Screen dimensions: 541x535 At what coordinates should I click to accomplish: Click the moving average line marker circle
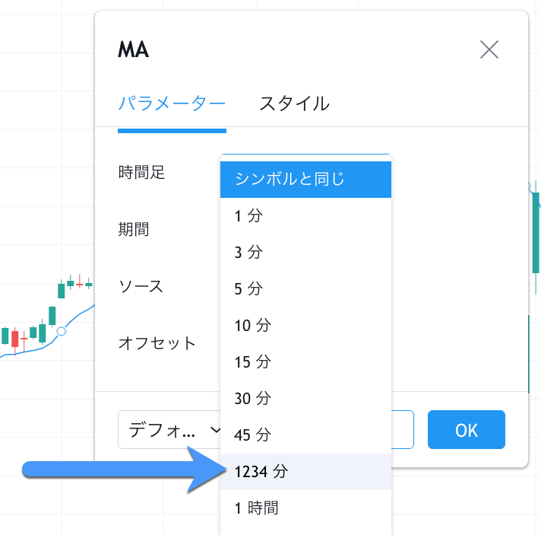(x=62, y=331)
